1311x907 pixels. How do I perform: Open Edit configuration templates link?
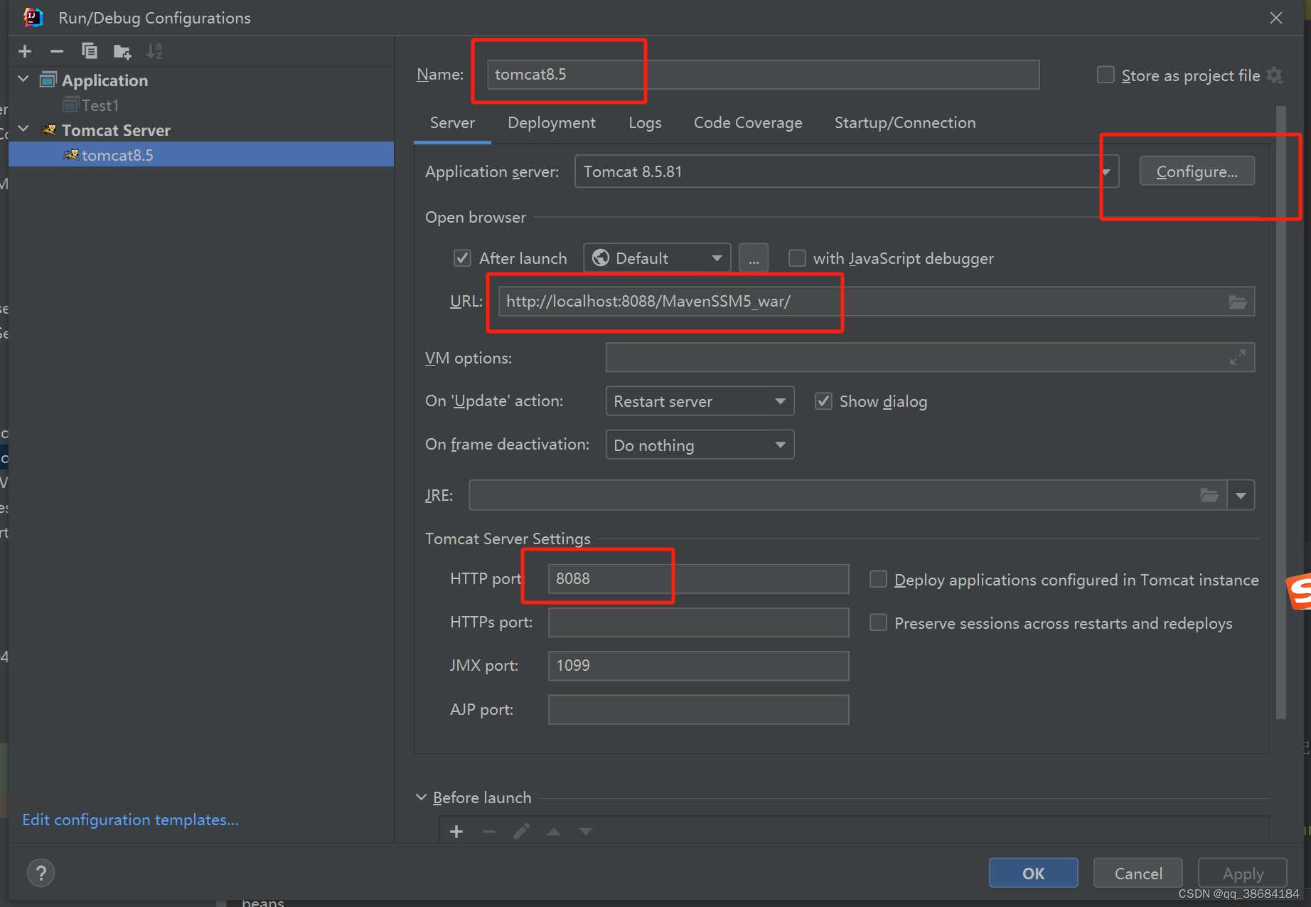coord(130,820)
